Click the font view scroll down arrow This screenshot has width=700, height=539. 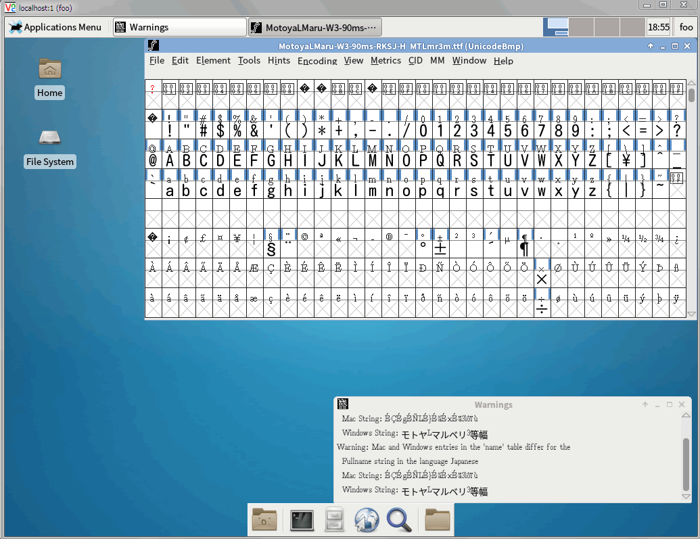tap(691, 314)
